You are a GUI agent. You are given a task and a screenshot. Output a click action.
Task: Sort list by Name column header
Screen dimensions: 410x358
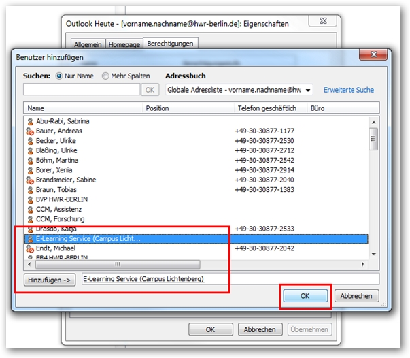click(83, 108)
